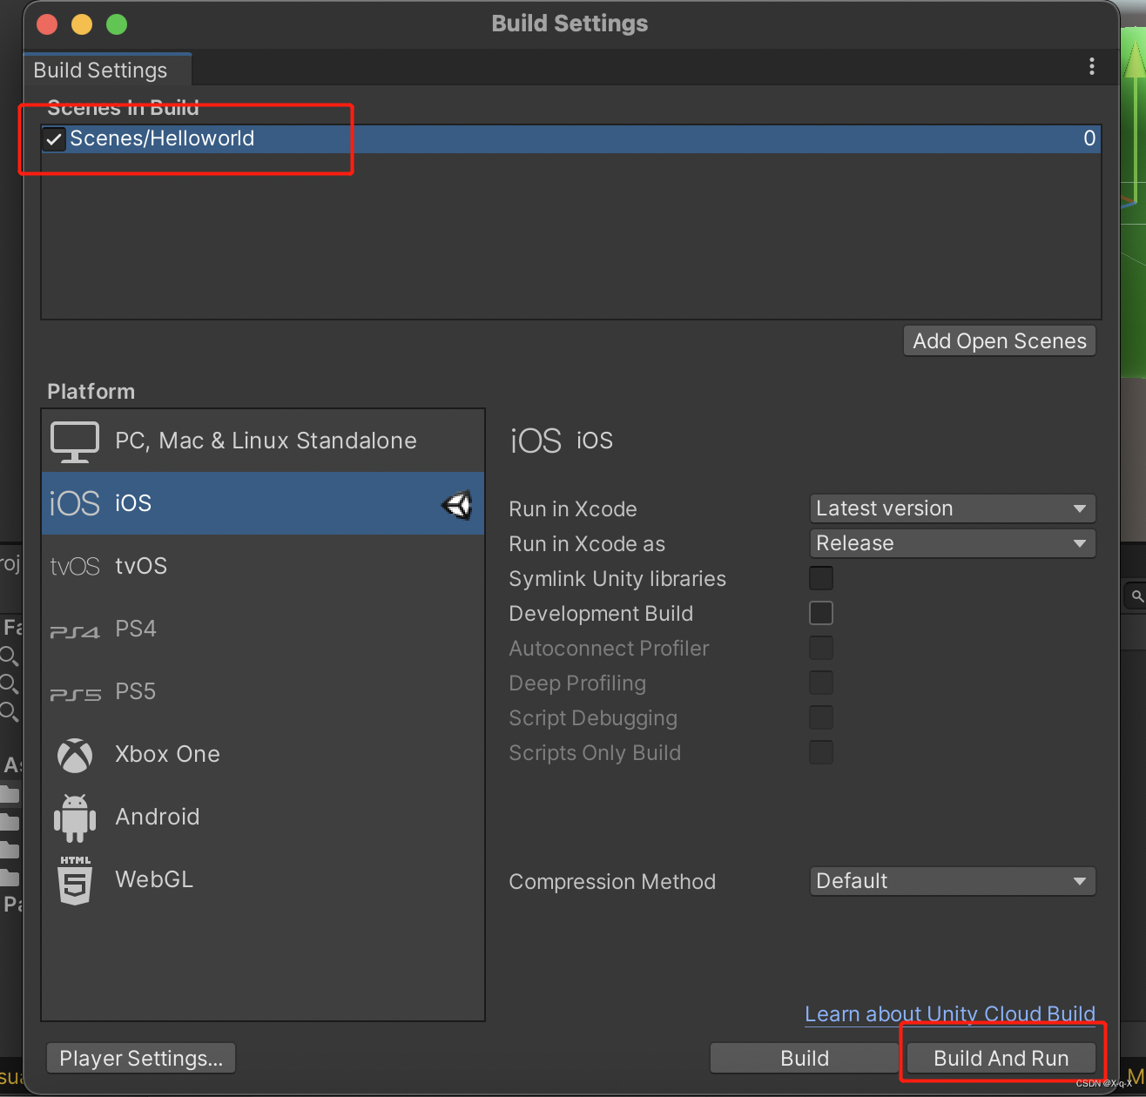
Task: Click the Unity logo on iOS row
Action: [x=457, y=504]
